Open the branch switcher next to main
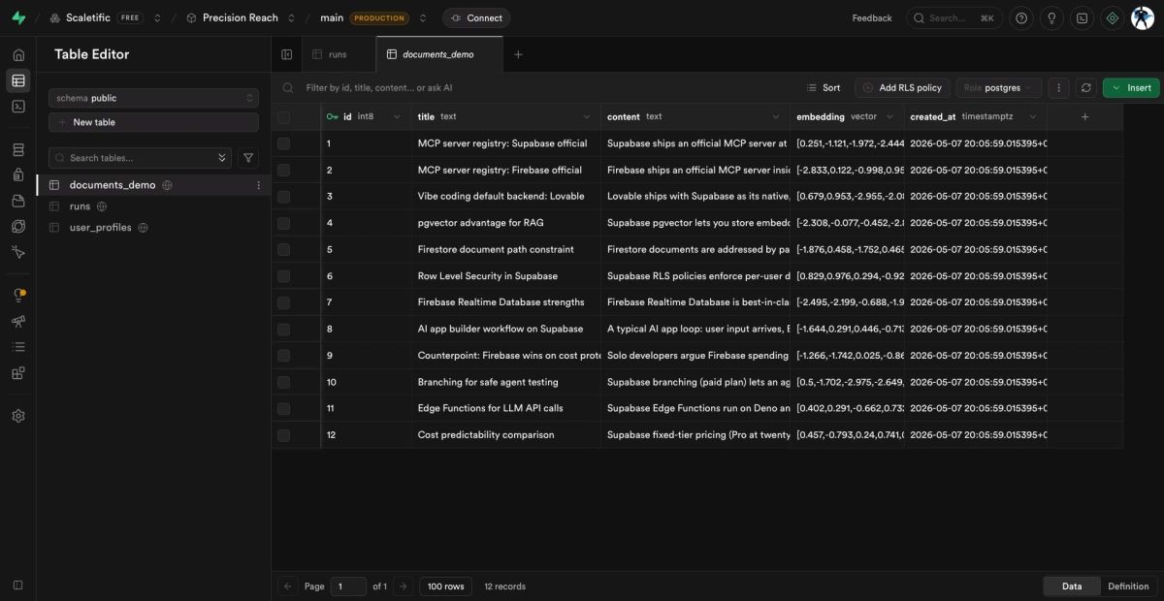Viewport: 1164px width, 601px height. [x=421, y=17]
